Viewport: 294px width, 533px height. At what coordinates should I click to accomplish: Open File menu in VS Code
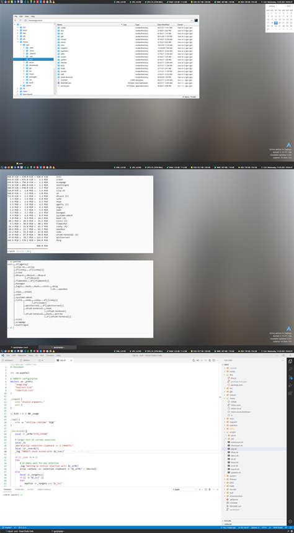coord(8,355)
